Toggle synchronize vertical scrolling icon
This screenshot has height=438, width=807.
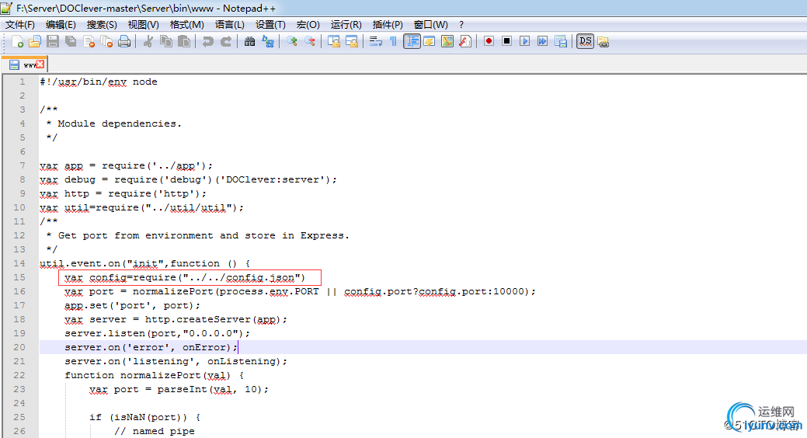tap(334, 42)
